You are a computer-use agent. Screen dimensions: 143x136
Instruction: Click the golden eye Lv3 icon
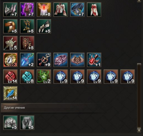[x=10, y=60]
